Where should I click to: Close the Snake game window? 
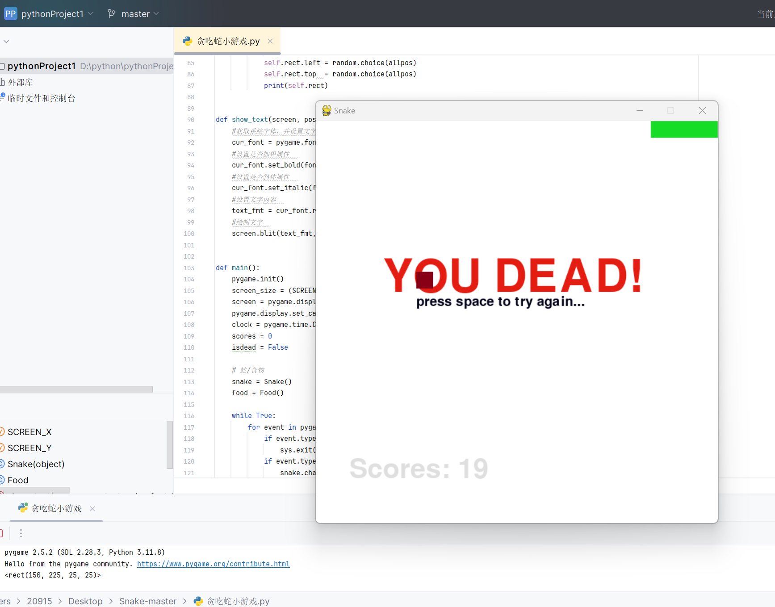702,111
